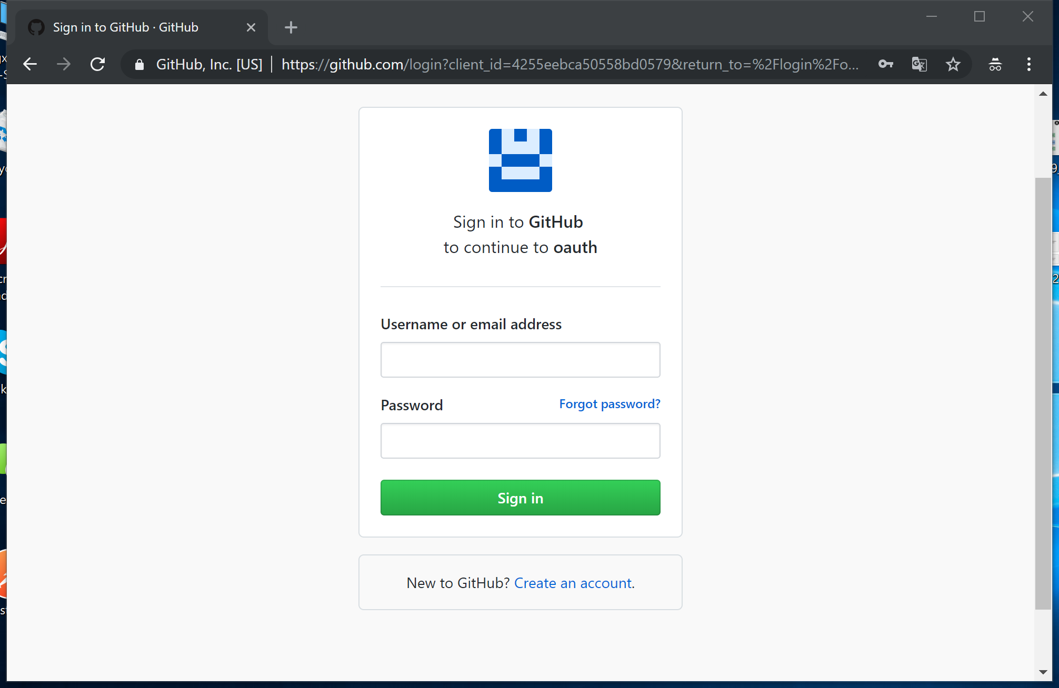The height and width of the screenshot is (688, 1059).
Task: Focus the Username or email field
Action: coord(520,360)
